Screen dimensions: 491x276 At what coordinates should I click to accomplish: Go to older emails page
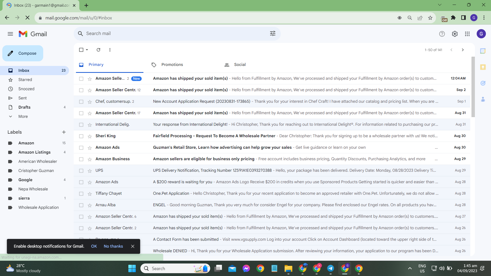463,50
